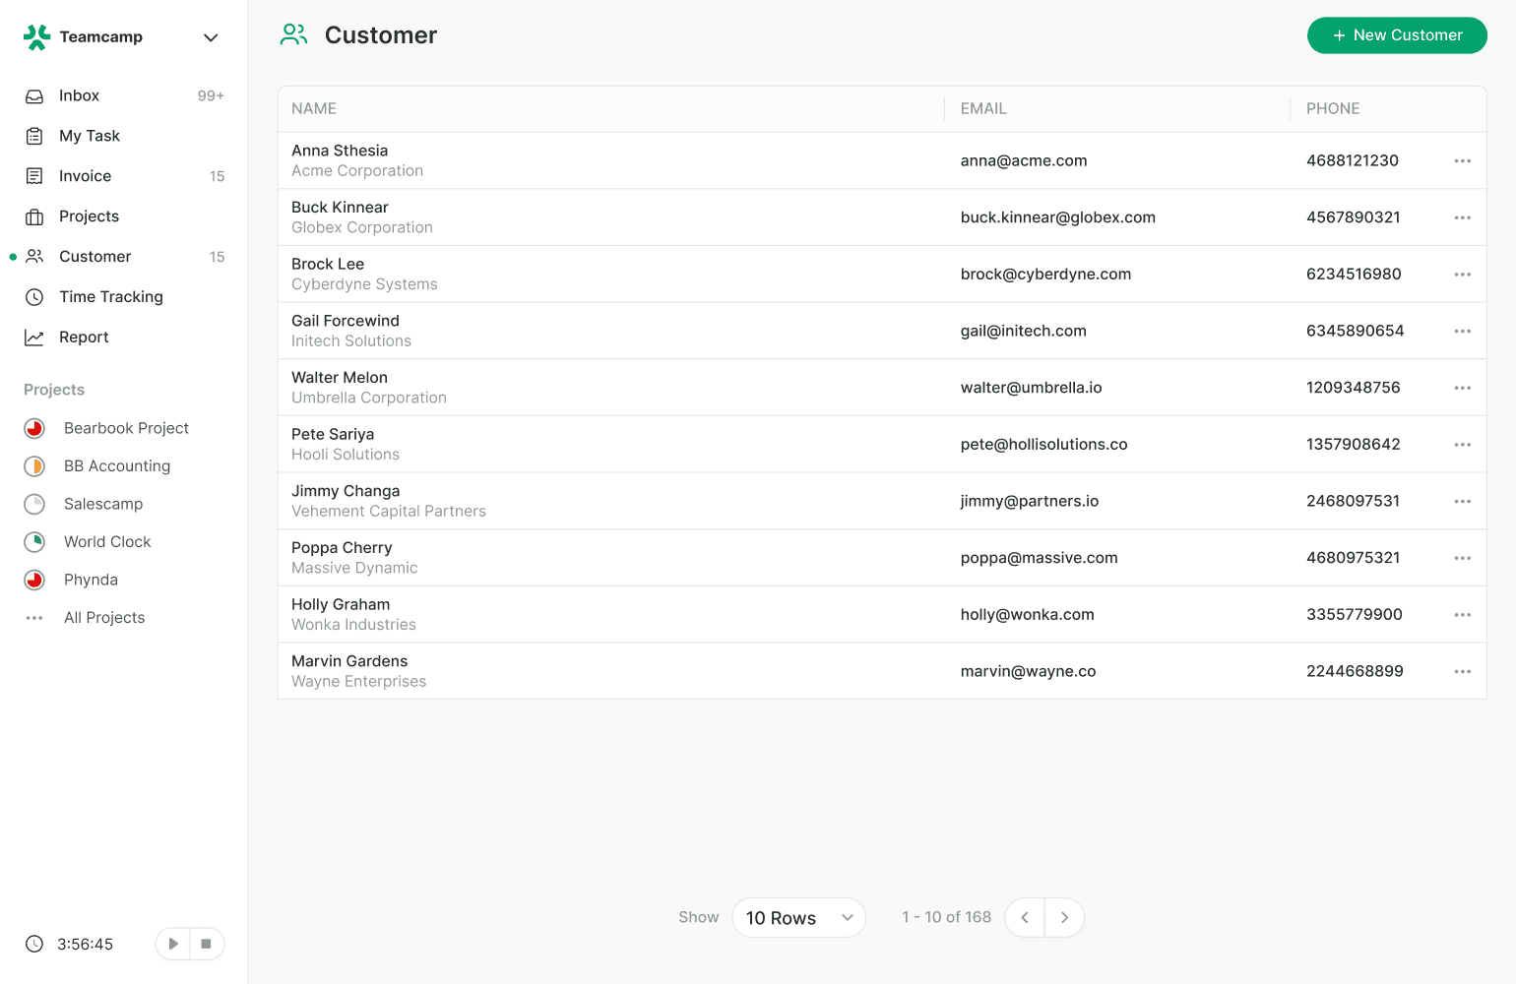Open Walter Melon customer row
The width and height of the screenshot is (1516, 984).
[x=340, y=378]
